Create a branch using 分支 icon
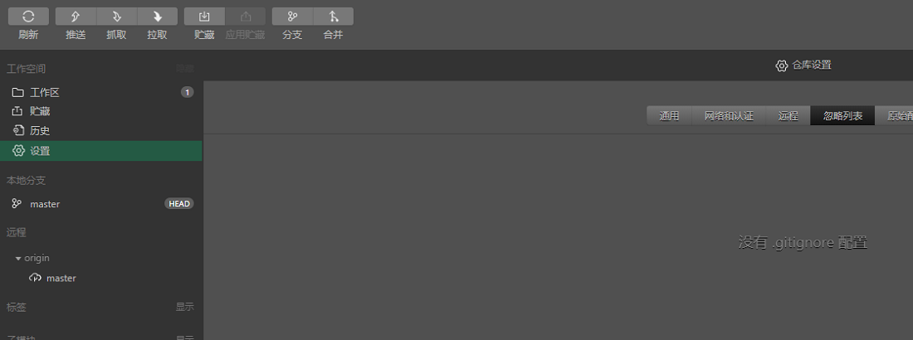The height and width of the screenshot is (340, 913). coord(292,17)
